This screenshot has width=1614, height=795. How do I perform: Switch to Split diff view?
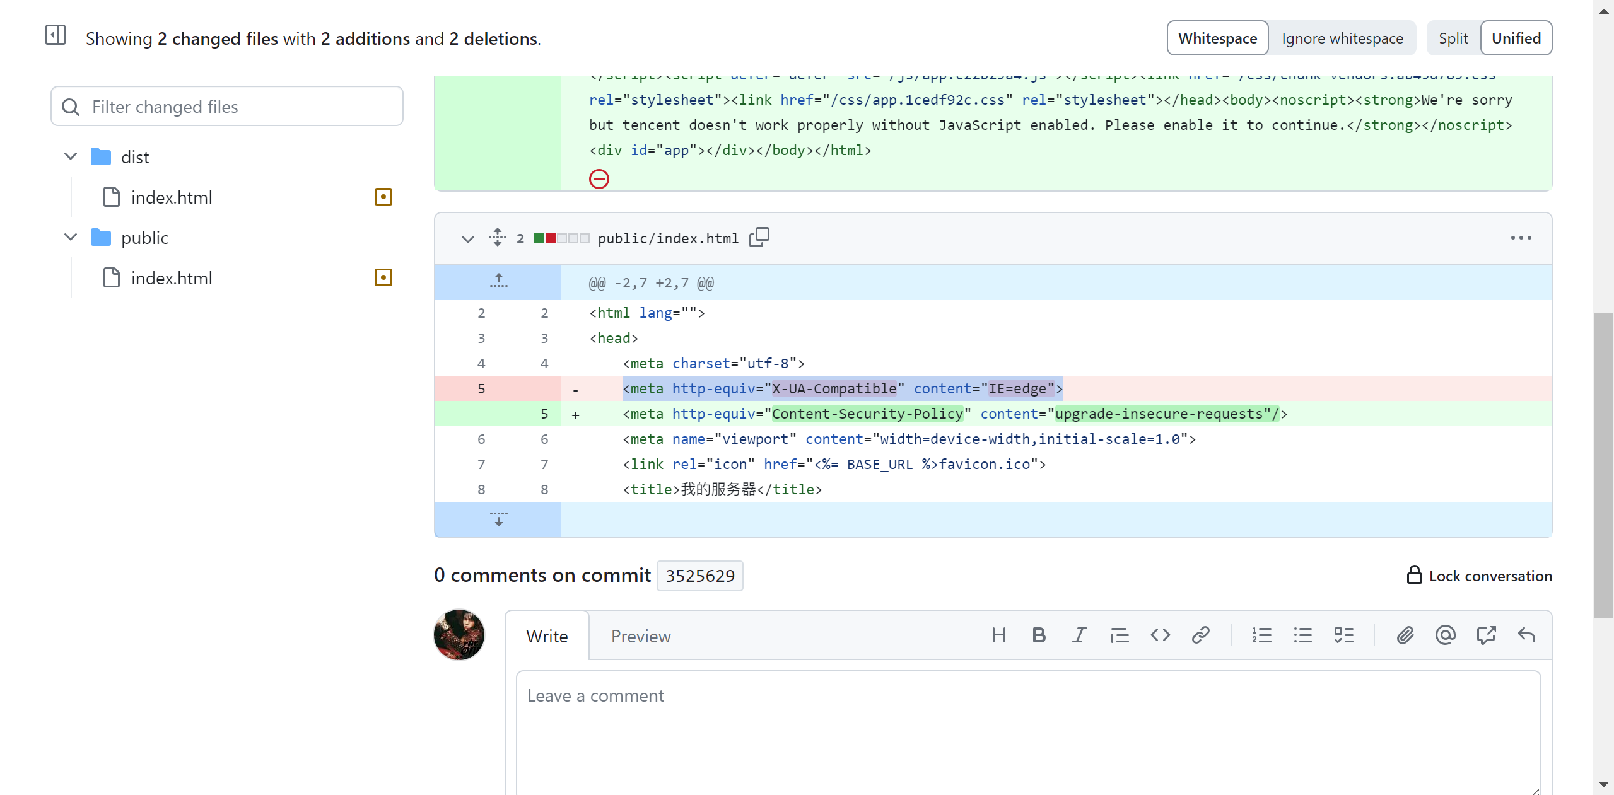1453,38
